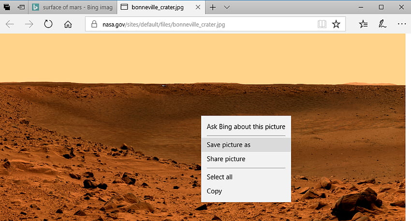Open the Hub favorites list icon

363,24
